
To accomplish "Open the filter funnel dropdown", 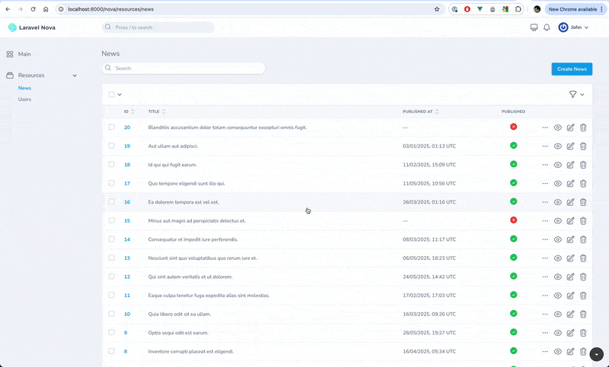I will tap(576, 94).
